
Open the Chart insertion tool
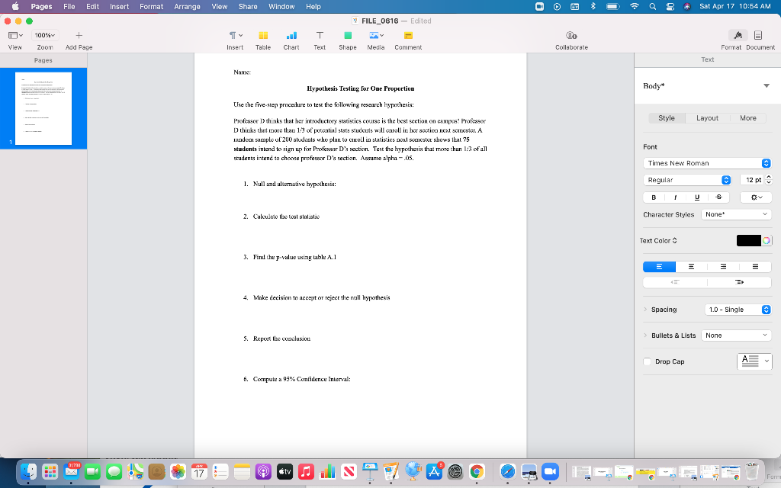coord(291,40)
